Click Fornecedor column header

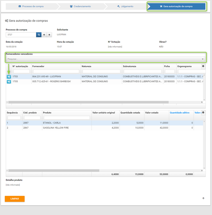coord(38,66)
